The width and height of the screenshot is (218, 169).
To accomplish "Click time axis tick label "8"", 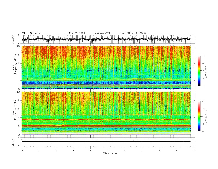I will 159,150.
